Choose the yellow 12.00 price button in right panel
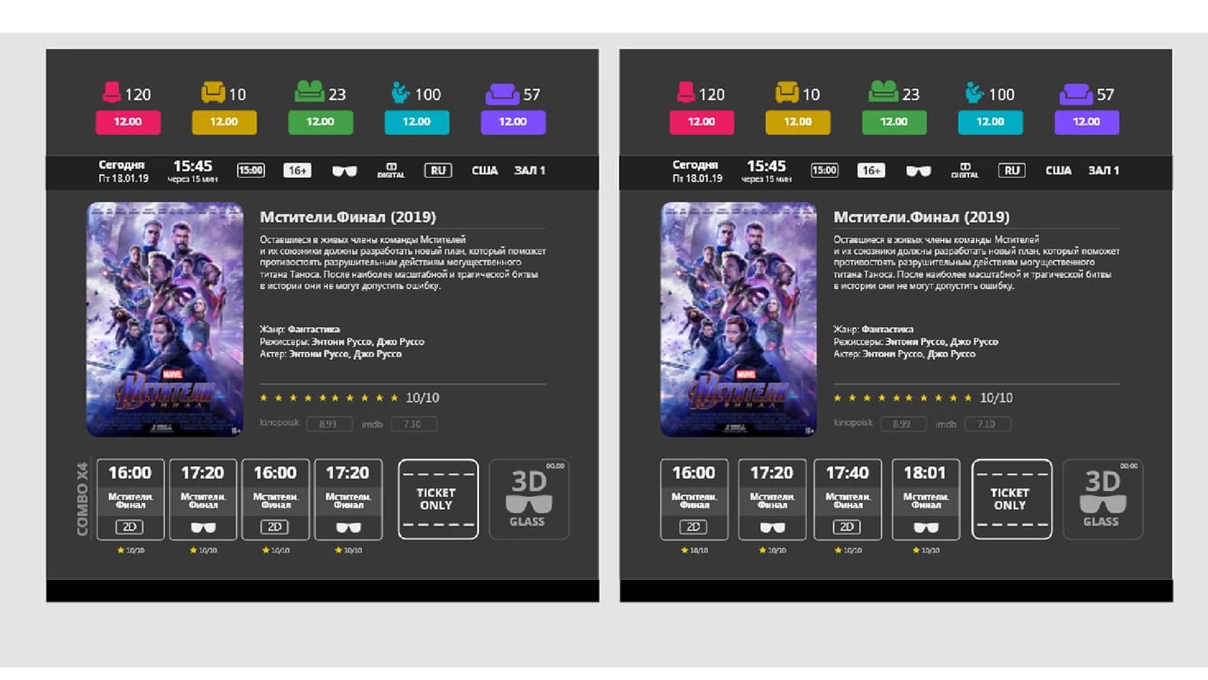The image size is (1208, 680). [798, 123]
